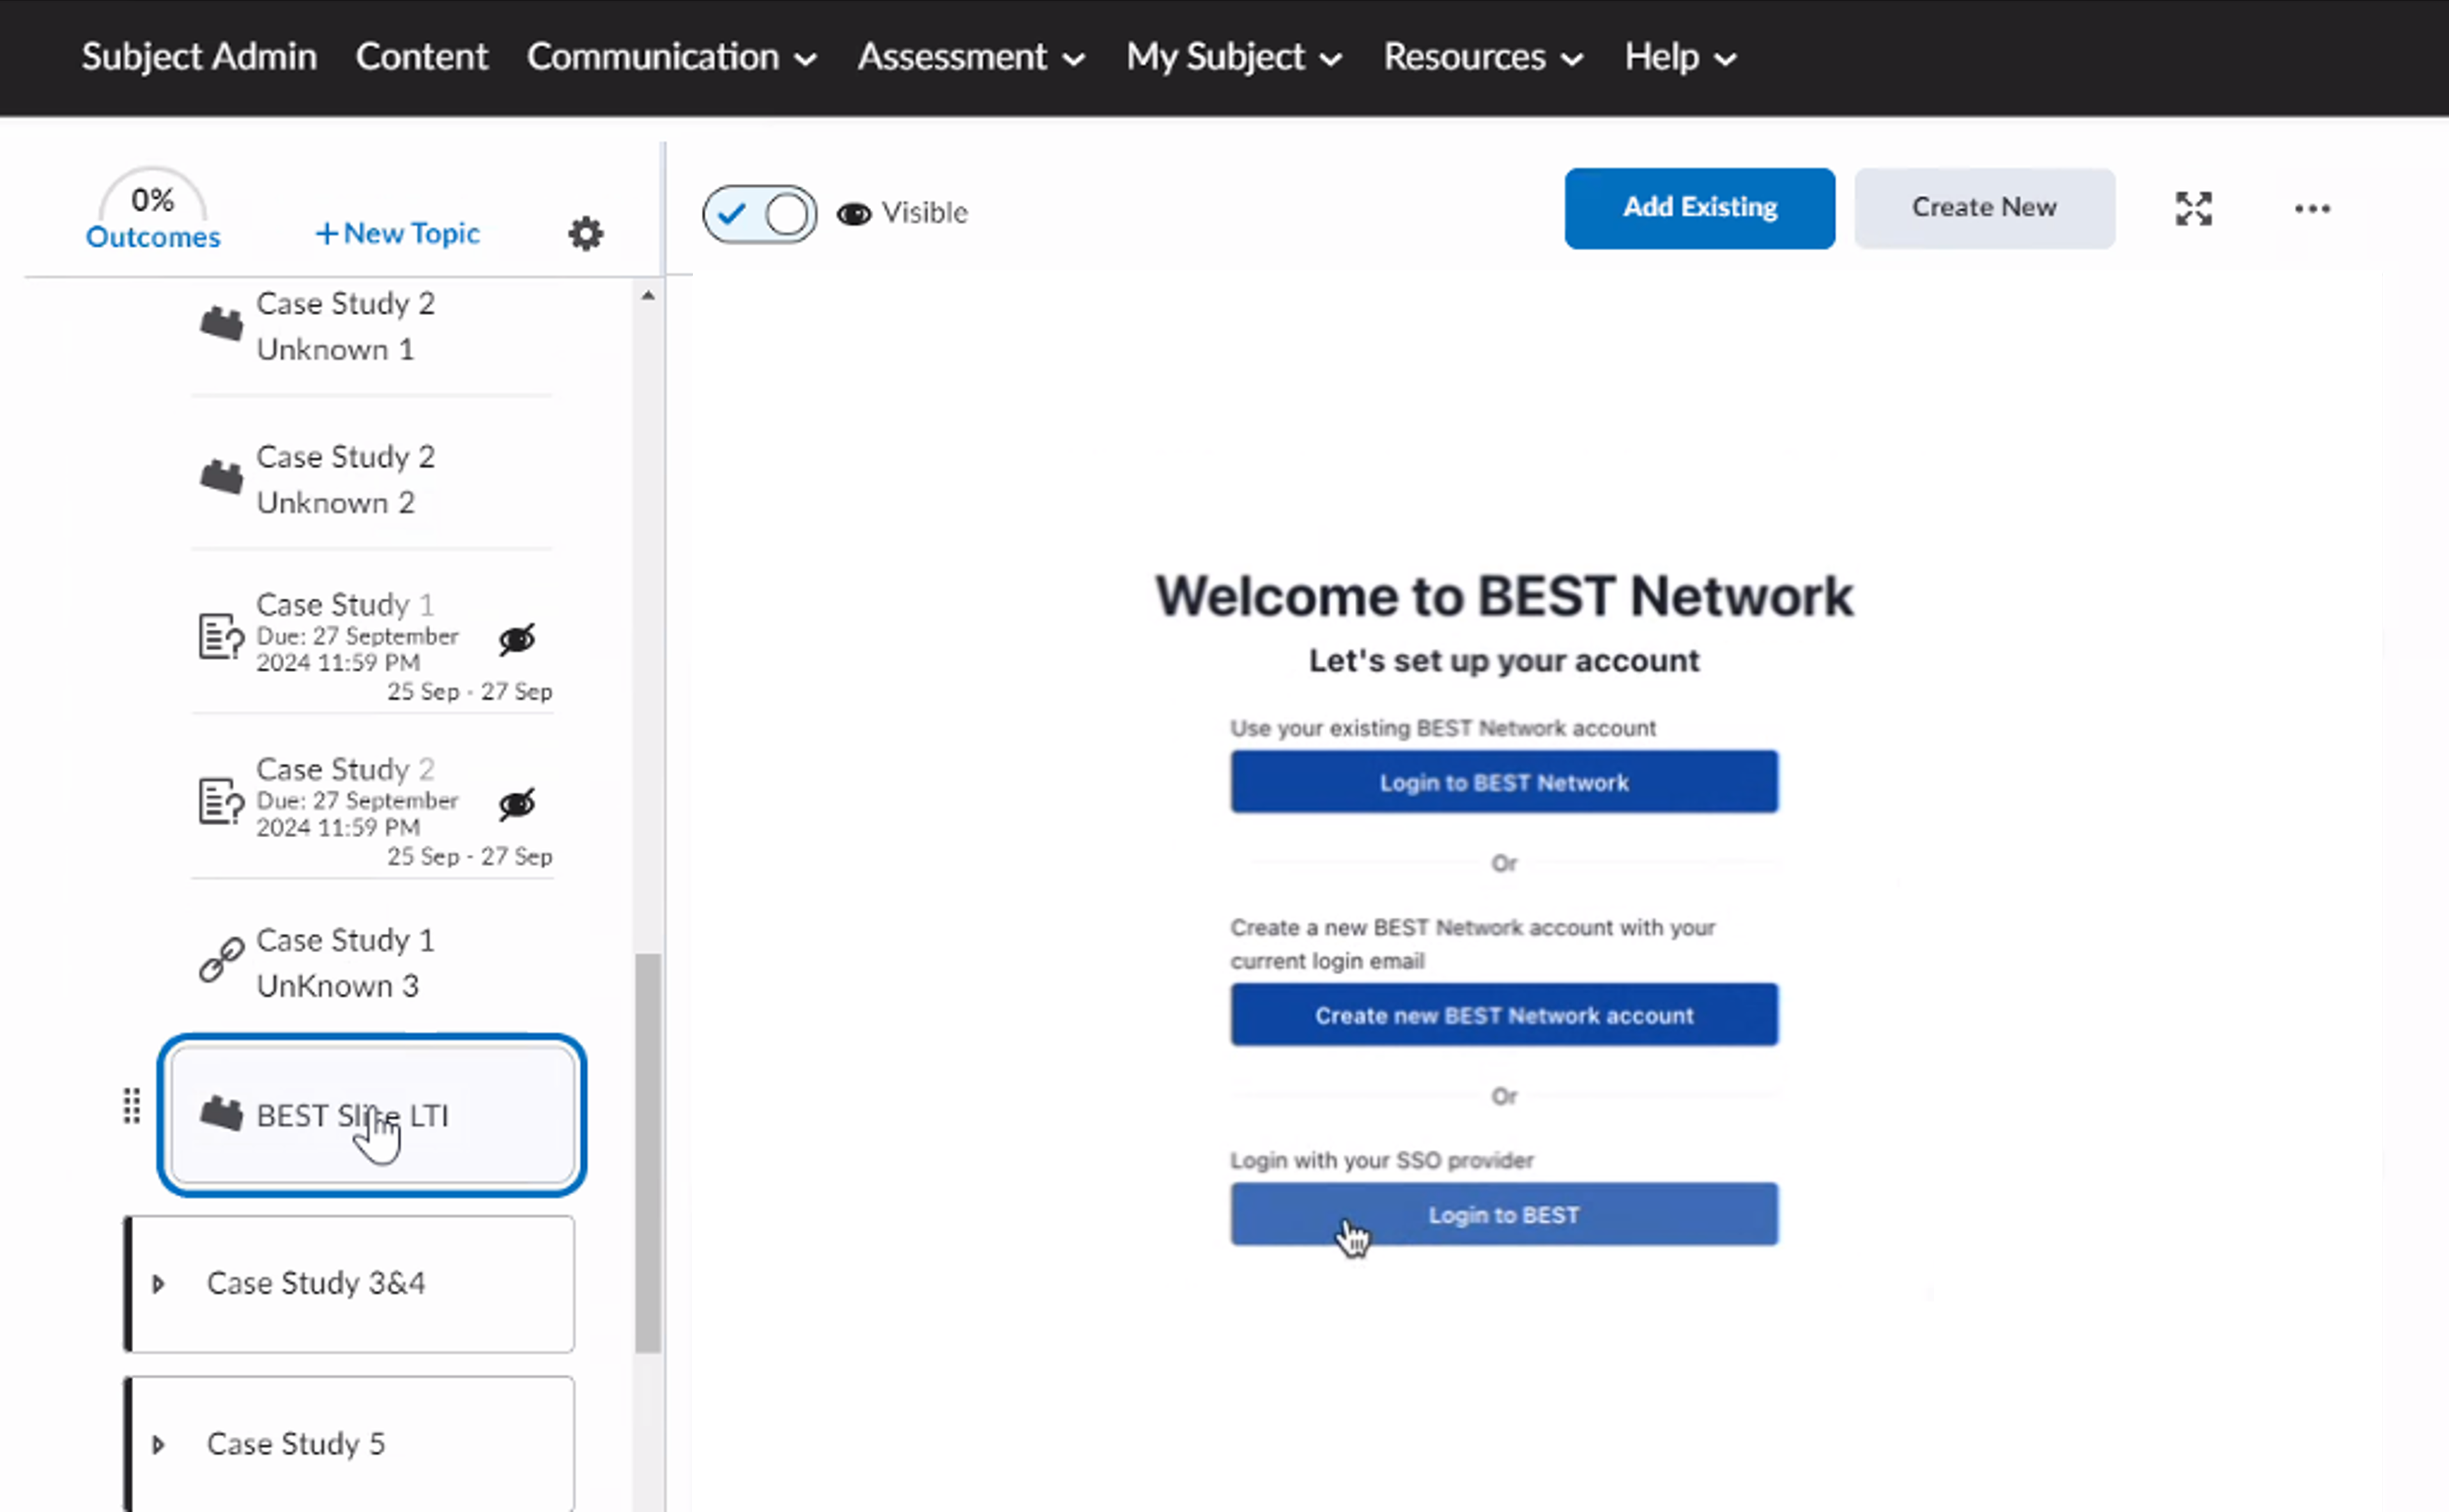The image size is (2449, 1512).
Task: Click the Case Study 1 UnKnown 3 link icon
Action: click(x=221, y=961)
